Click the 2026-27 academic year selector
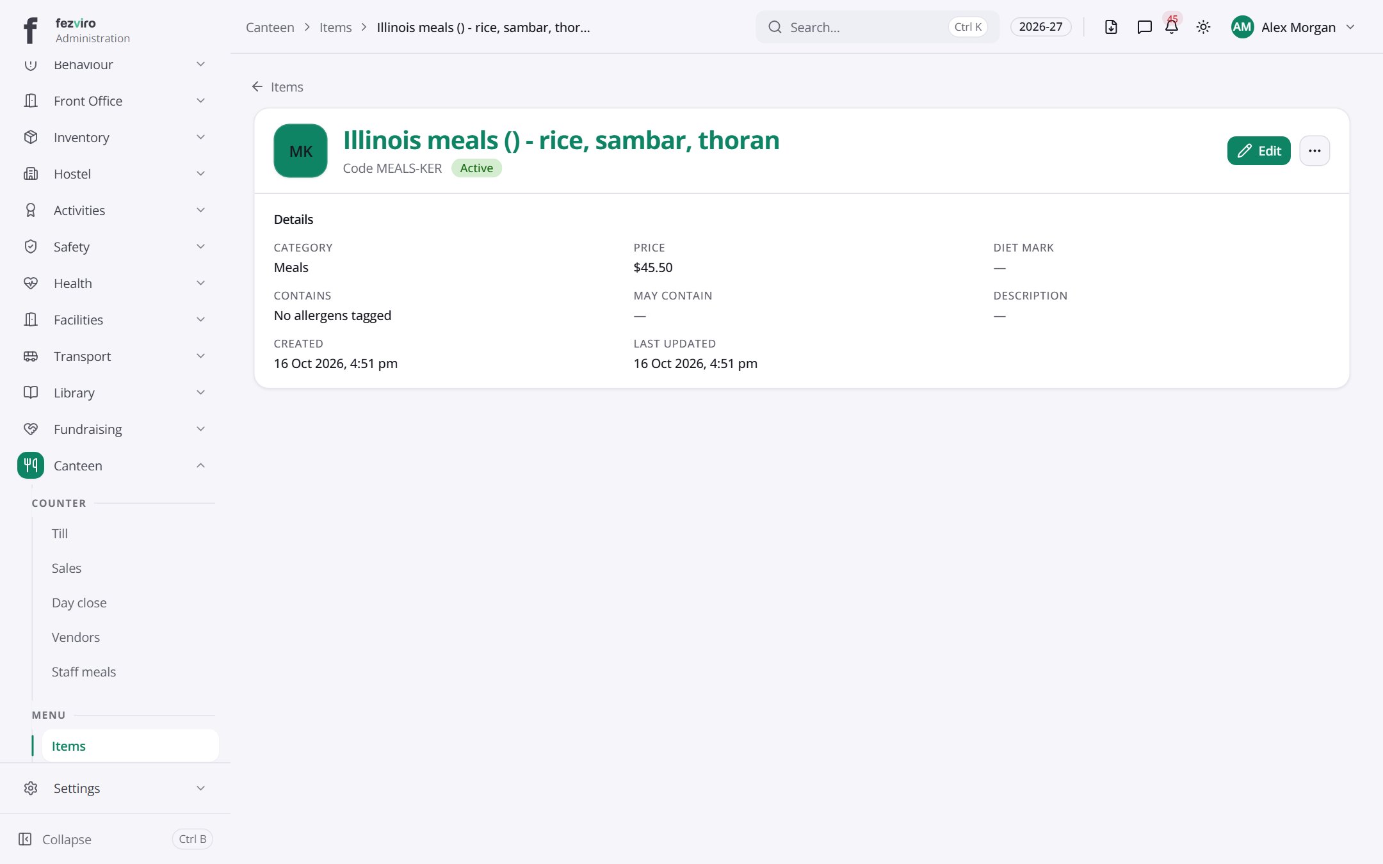This screenshot has height=864, width=1383. click(1040, 27)
